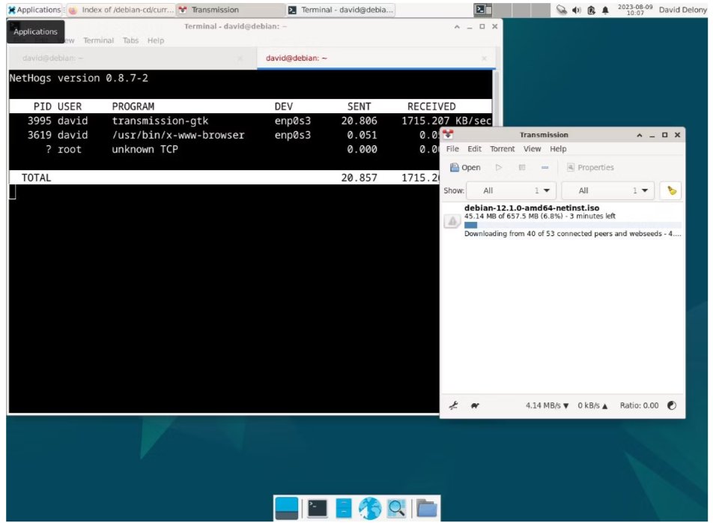The image size is (713, 523).
Task: Open the volume tray icon
Action: click(577, 10)
